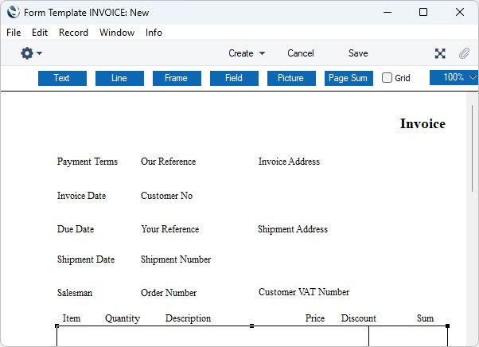
Task: Select the Our Reference label
Action: tap(169, 162)
